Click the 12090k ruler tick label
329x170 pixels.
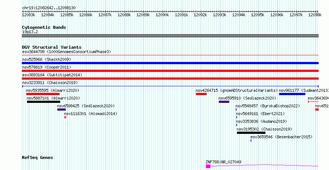[162, 15]
